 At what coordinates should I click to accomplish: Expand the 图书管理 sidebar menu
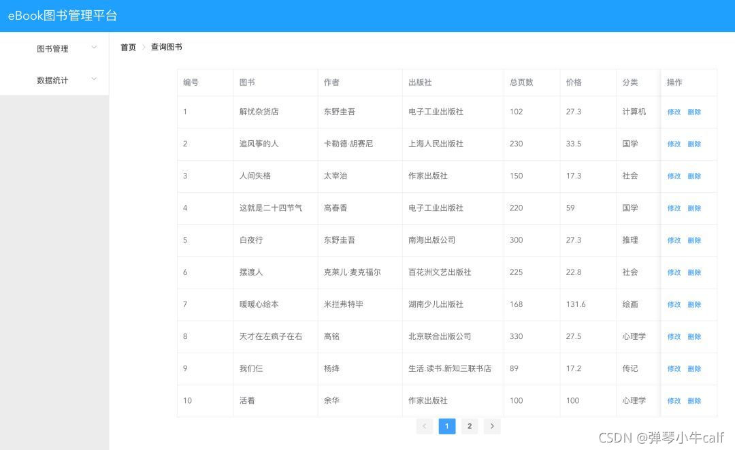[53, 48]
